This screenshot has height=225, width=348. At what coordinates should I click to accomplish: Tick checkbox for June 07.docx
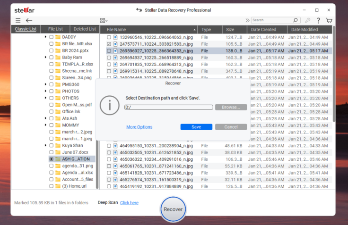(x=51, y=152)
